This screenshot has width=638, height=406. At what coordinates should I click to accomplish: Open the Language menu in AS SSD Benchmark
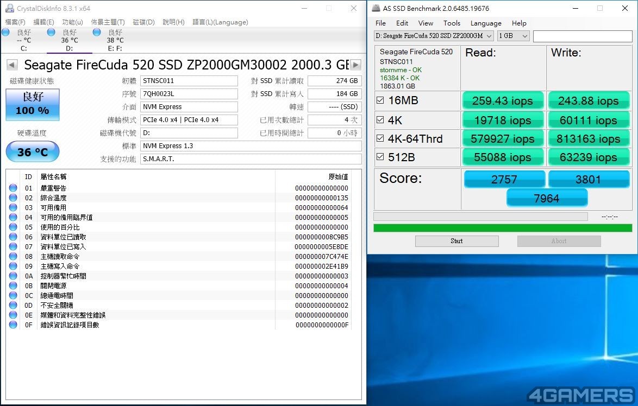coord(486,23)
